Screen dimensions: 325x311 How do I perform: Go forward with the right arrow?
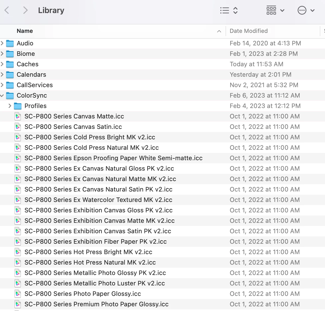tap(25, 10)
